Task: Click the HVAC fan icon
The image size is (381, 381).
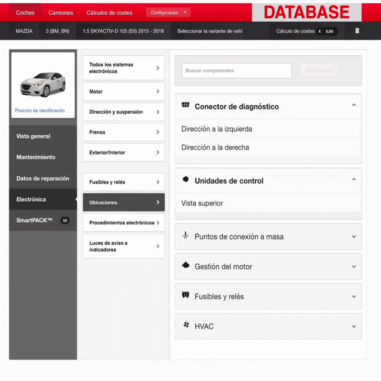Action: pos(186,325)
